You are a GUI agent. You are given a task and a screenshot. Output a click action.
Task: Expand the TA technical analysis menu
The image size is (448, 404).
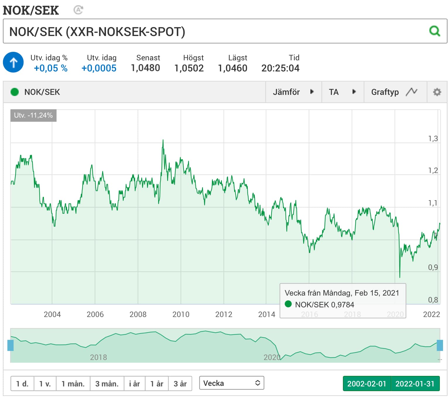[342, 92]
